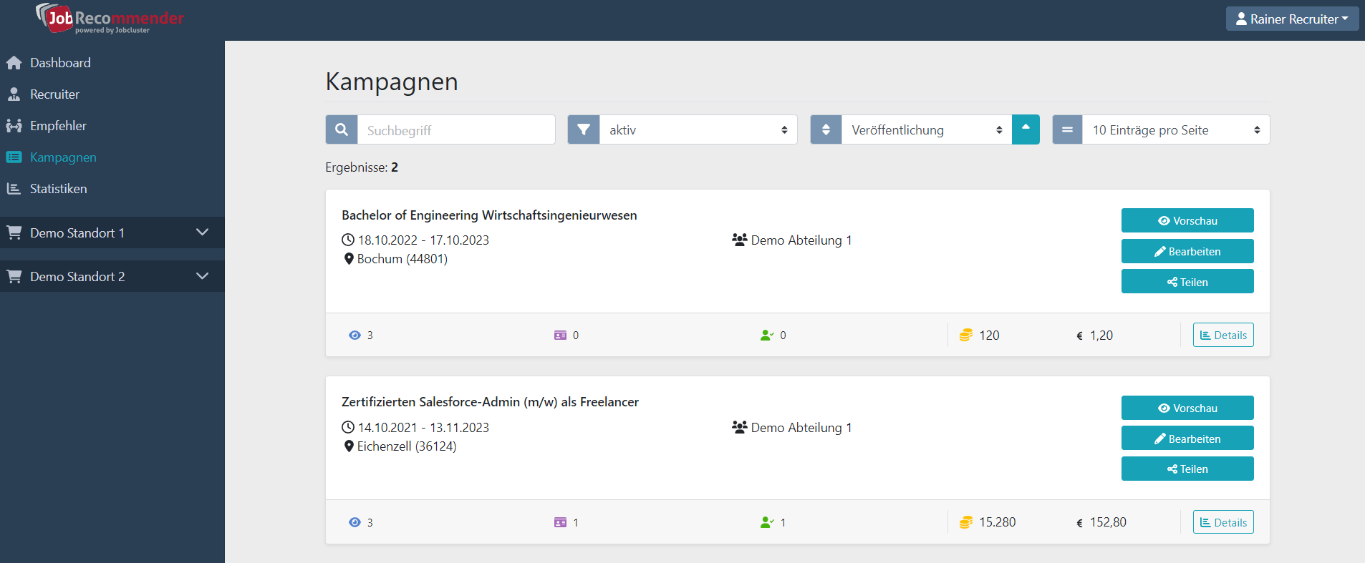Click the views eye icon of Bachelor campaign
Screen dimensions: 1365x563
[354, 336]
